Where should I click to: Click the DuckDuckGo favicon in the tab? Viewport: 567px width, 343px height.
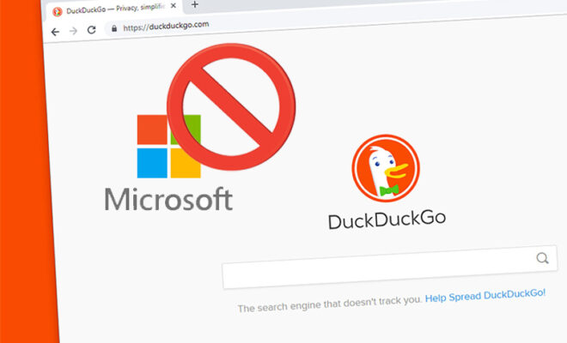57,11
